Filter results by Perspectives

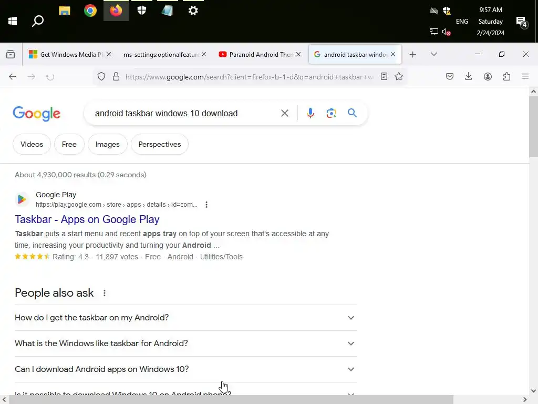[x=160, y=144]
